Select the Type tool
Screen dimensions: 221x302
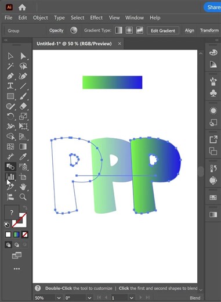[10, 86]
